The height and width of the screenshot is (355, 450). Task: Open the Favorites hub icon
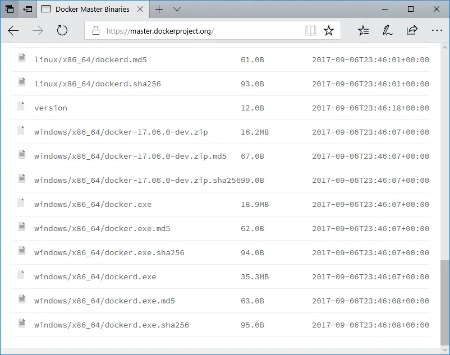coord(363,31)
